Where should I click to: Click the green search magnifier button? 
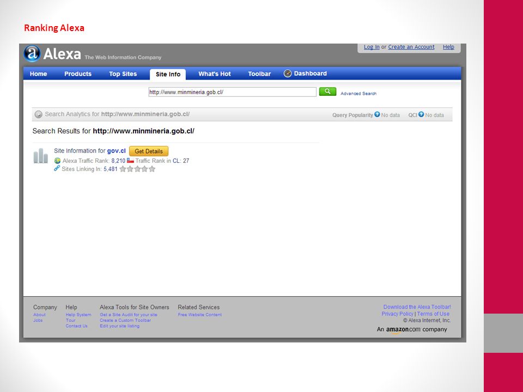(x=327, y=91)
